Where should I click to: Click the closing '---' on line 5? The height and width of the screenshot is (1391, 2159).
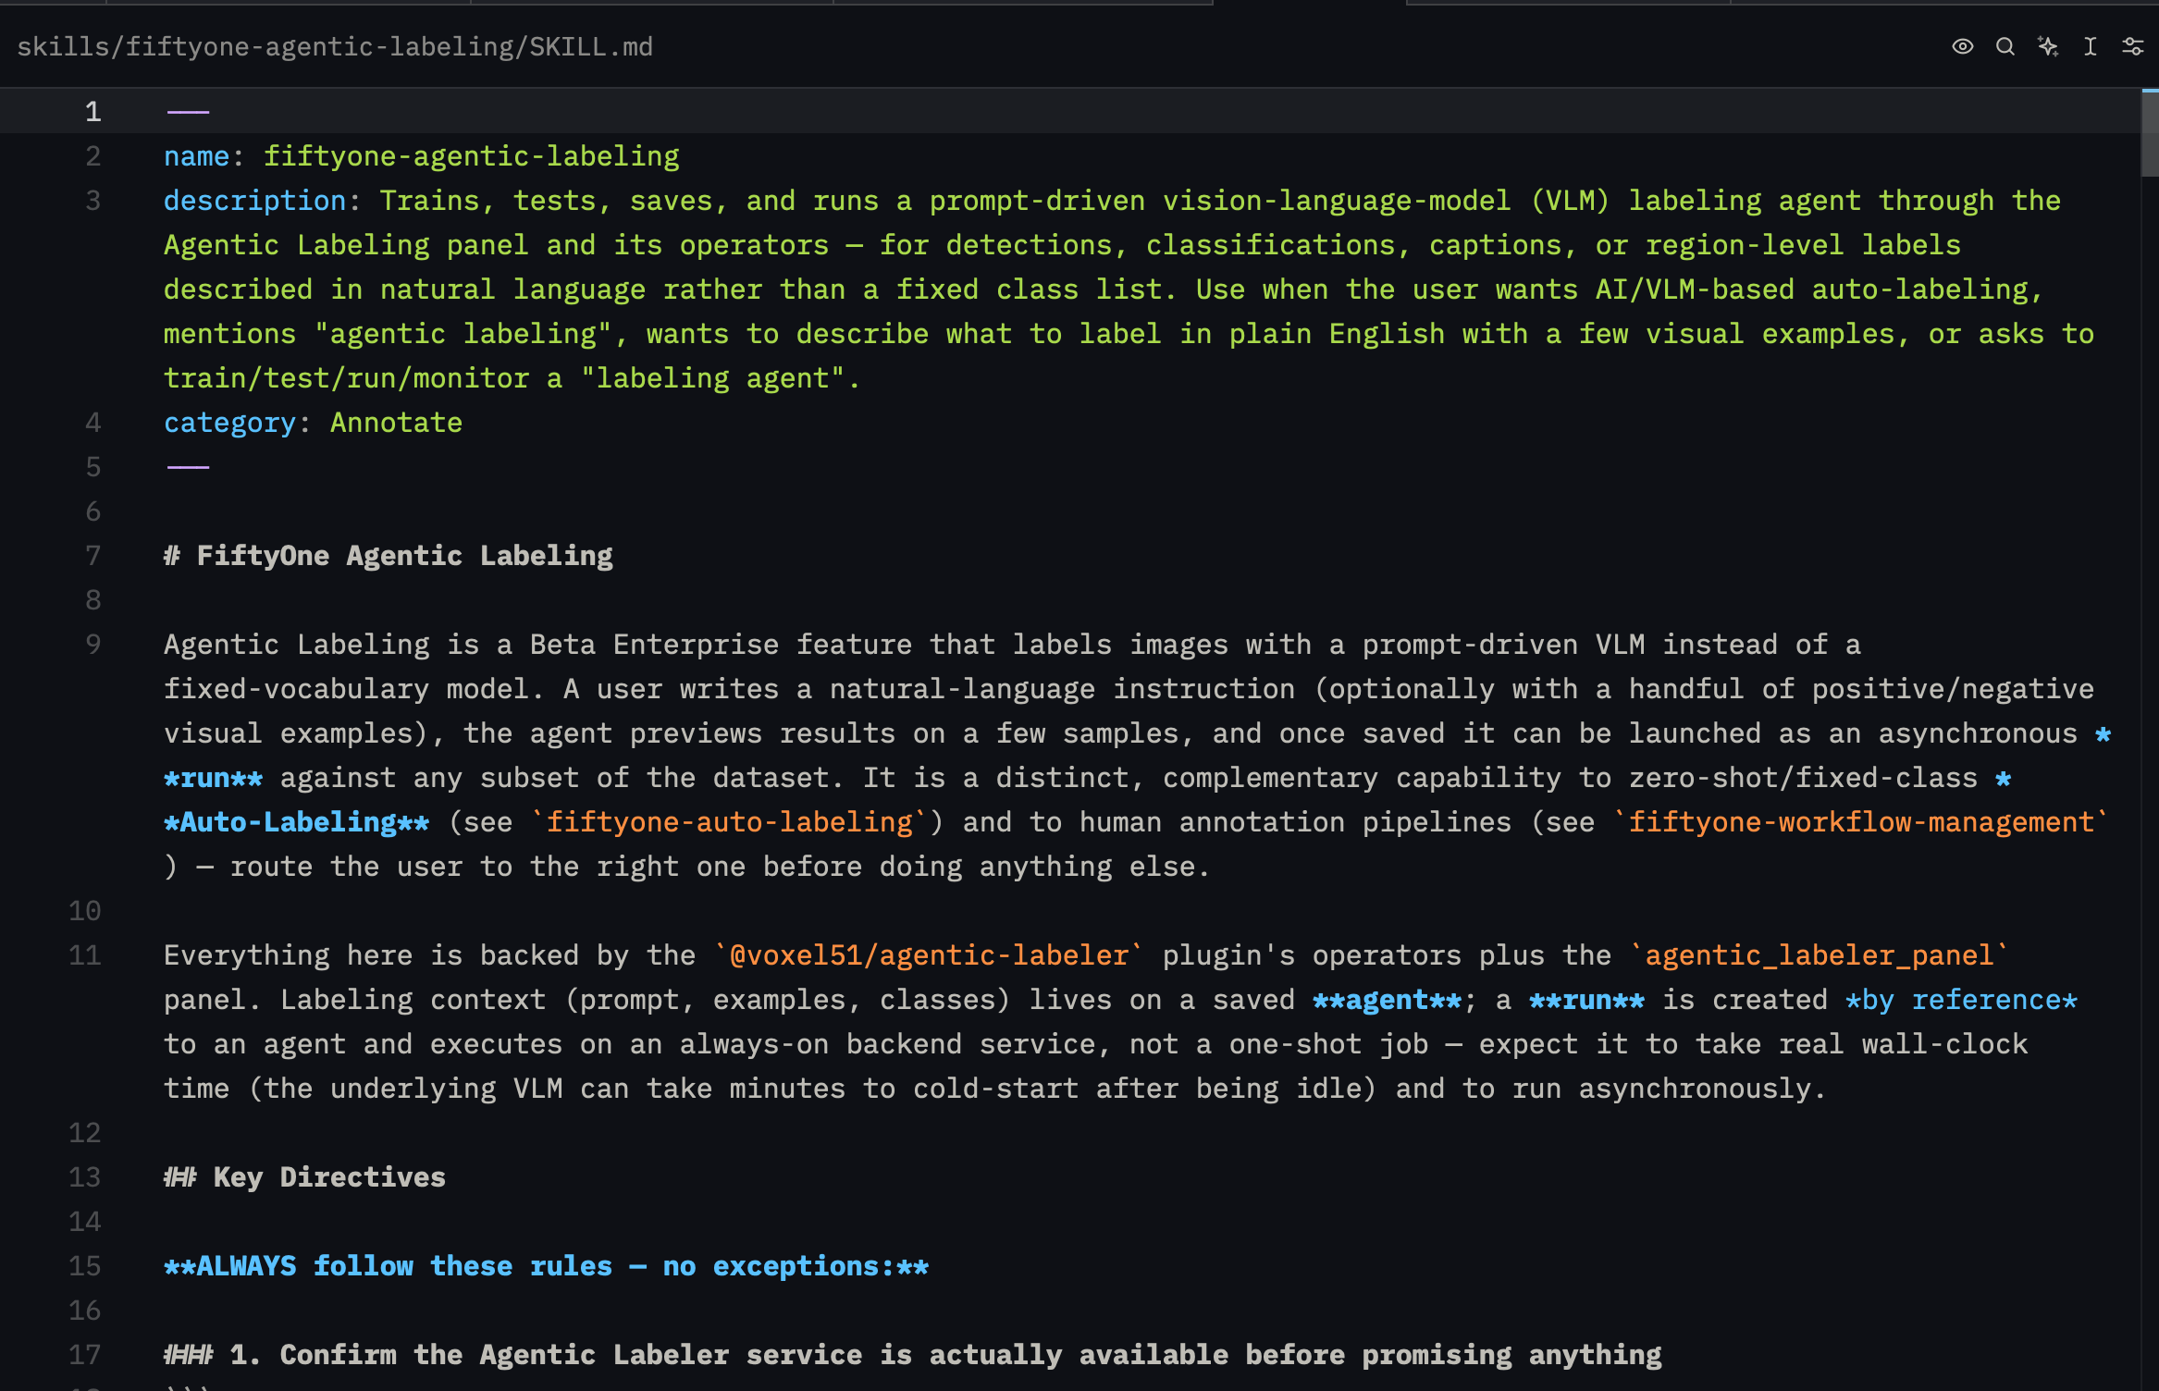click(188, 467)
